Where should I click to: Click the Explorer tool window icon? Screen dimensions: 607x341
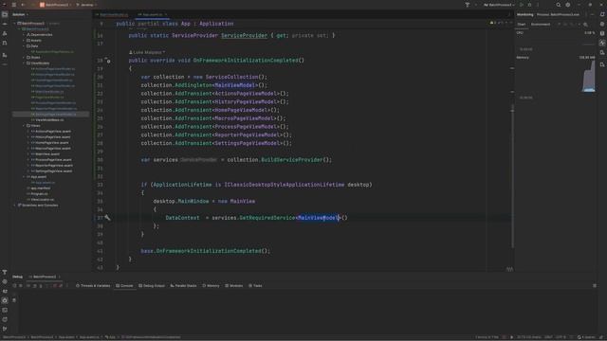pyautogui.click(x=5, y=14)
